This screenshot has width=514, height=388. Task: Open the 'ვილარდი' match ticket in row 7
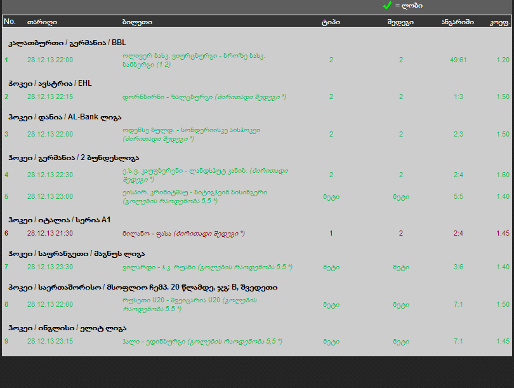[x=208, y=267]
